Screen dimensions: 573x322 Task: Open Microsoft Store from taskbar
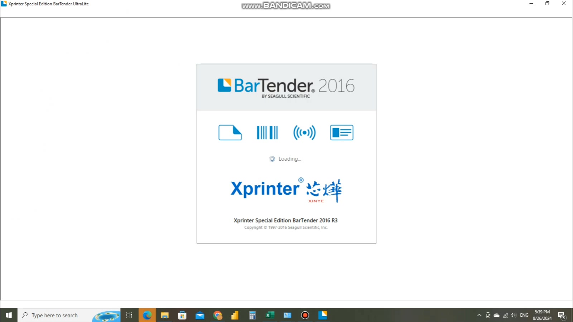tap(182, 315)
